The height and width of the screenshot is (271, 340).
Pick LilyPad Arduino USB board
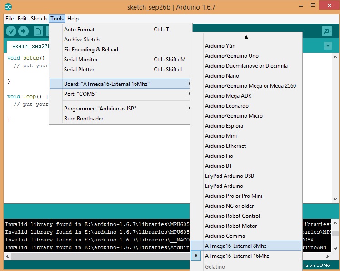(246, 176)
